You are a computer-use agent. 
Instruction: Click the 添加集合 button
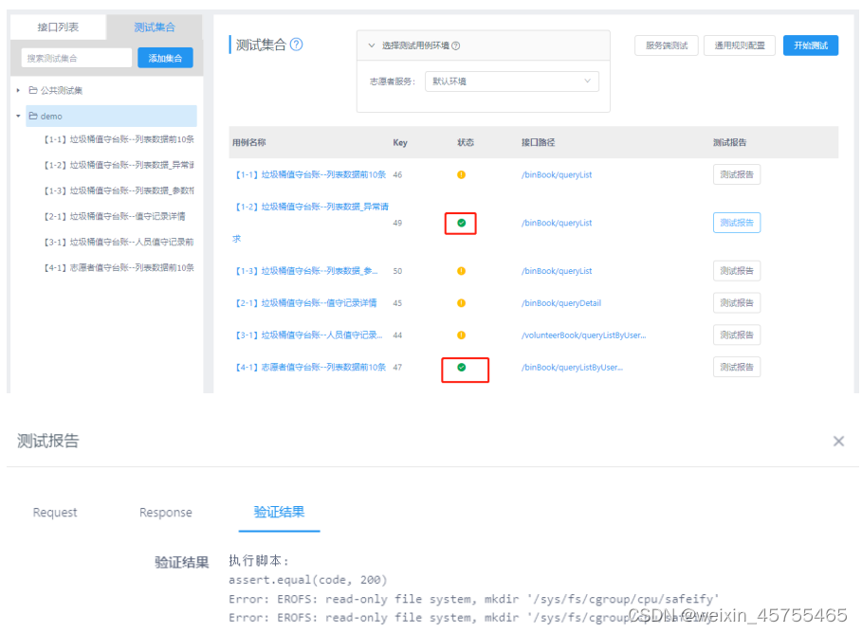[166, 57]
